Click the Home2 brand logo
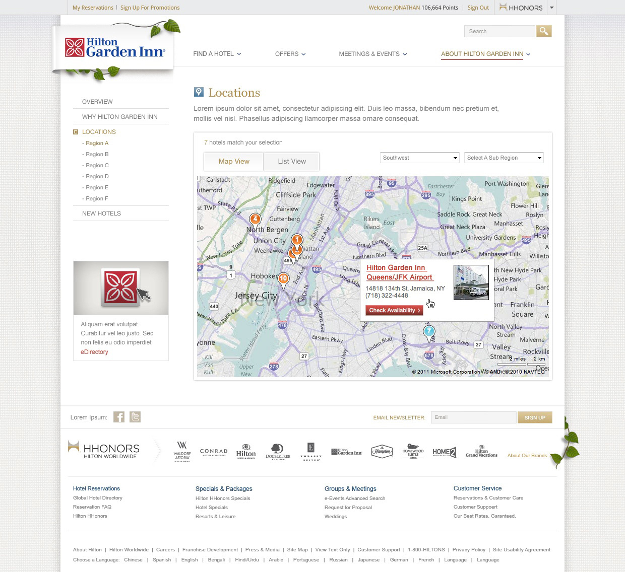This screenshot has height=572, width=625. click(x=445, y=452)
